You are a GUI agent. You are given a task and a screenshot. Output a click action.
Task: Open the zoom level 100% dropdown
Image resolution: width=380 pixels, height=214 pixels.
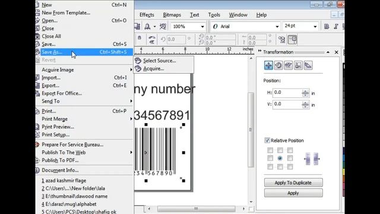point(202,26)
